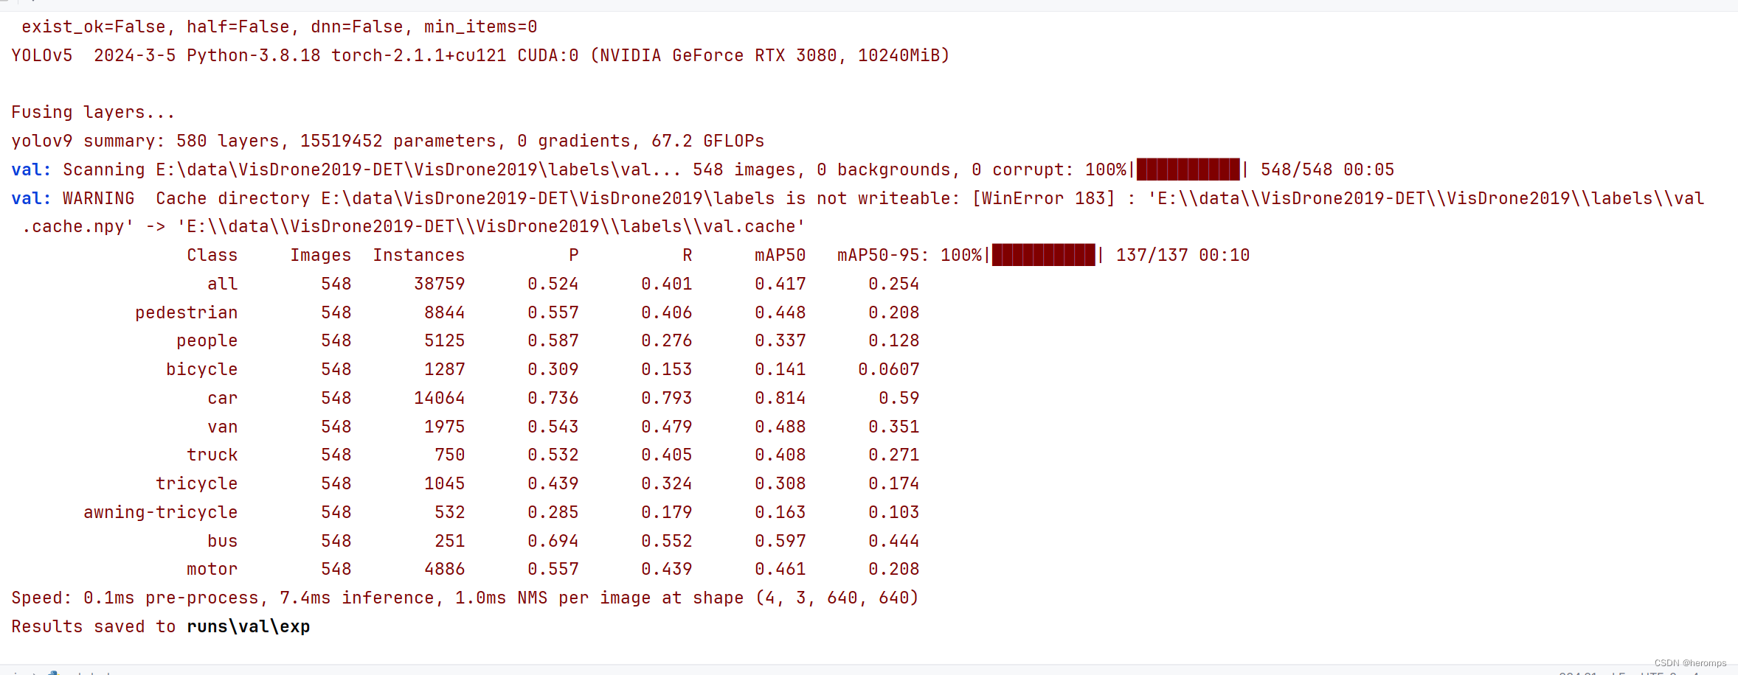Viewport: 1738px width, 675px height.
Task: Select the word WARNING in cache message
Action: (98, 198)
